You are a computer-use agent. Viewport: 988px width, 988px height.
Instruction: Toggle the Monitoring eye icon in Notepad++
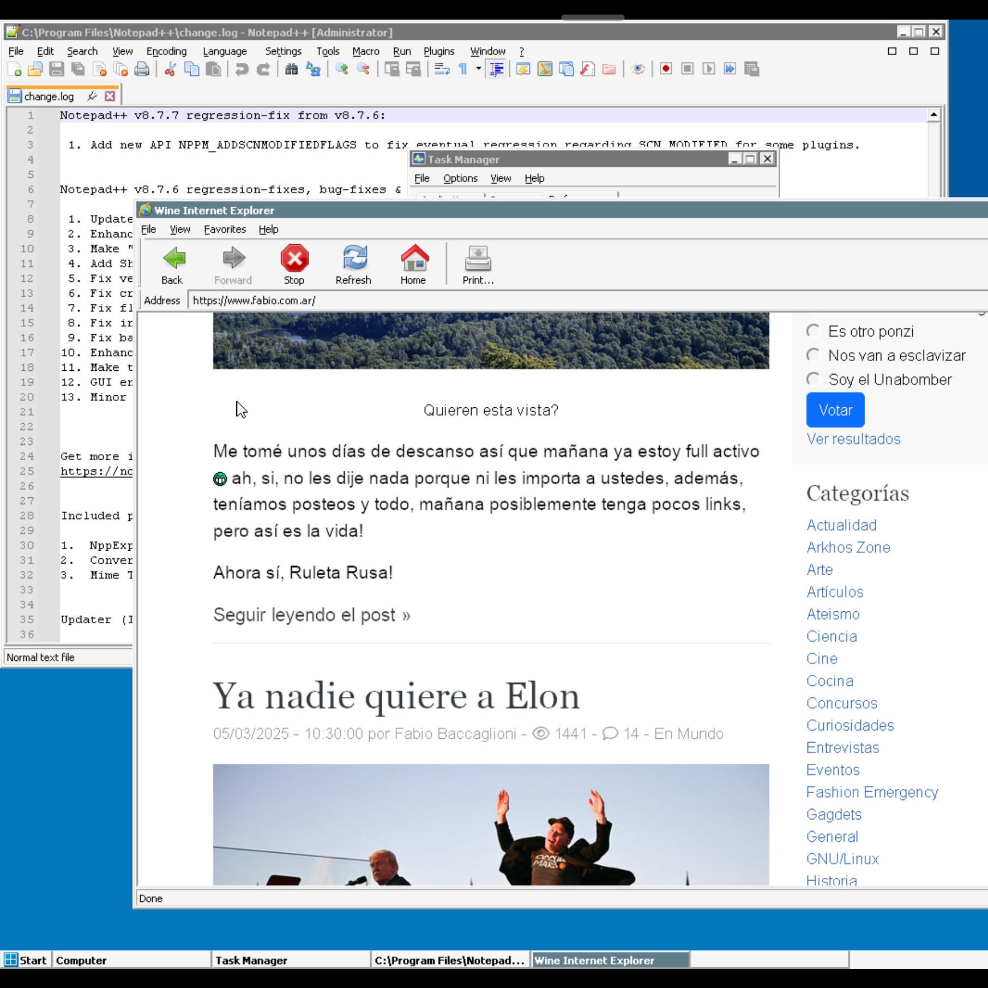point(637,69)
